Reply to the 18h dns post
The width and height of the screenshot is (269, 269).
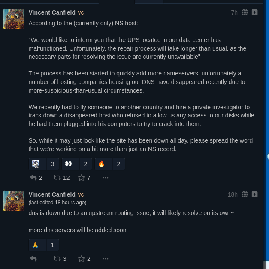[33, 258]
